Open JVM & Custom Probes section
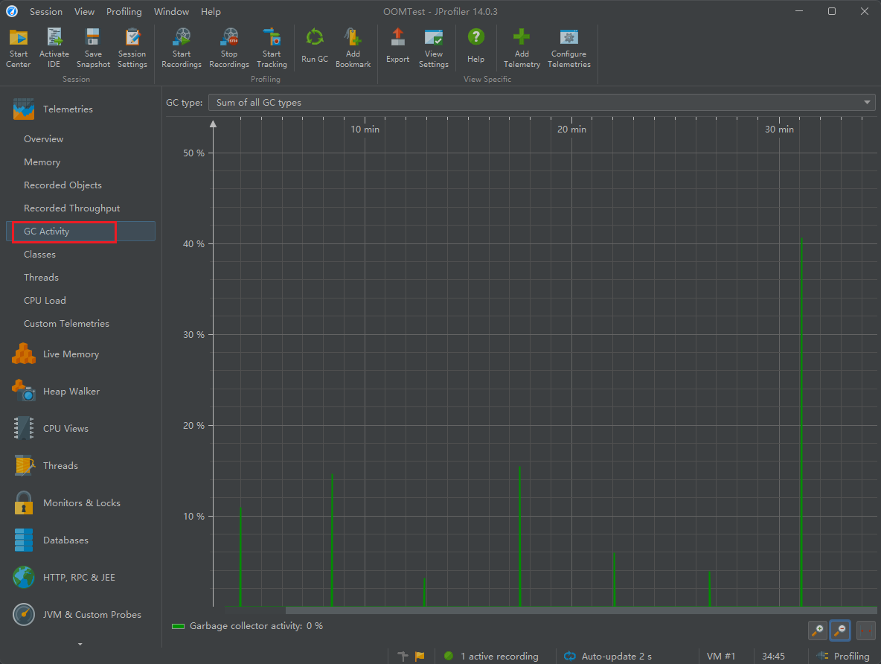Viewport: 881px width, 664px height. click(x=80, y=615)
